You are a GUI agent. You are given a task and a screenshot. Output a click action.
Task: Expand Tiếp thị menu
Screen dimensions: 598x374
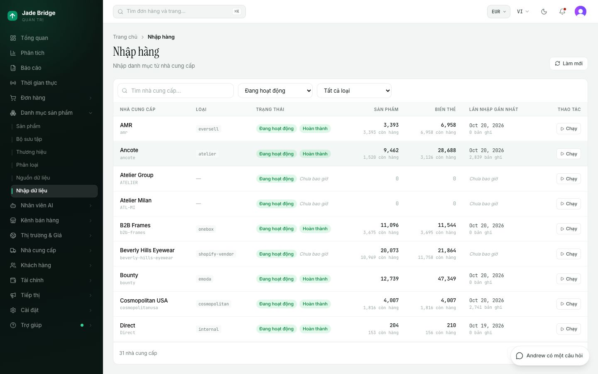point(51,295)
